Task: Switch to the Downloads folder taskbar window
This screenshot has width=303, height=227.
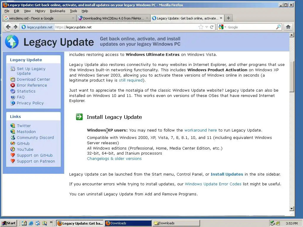Action: click(176, 223)
